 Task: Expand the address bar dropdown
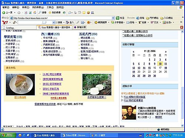(x=113, y=18)
